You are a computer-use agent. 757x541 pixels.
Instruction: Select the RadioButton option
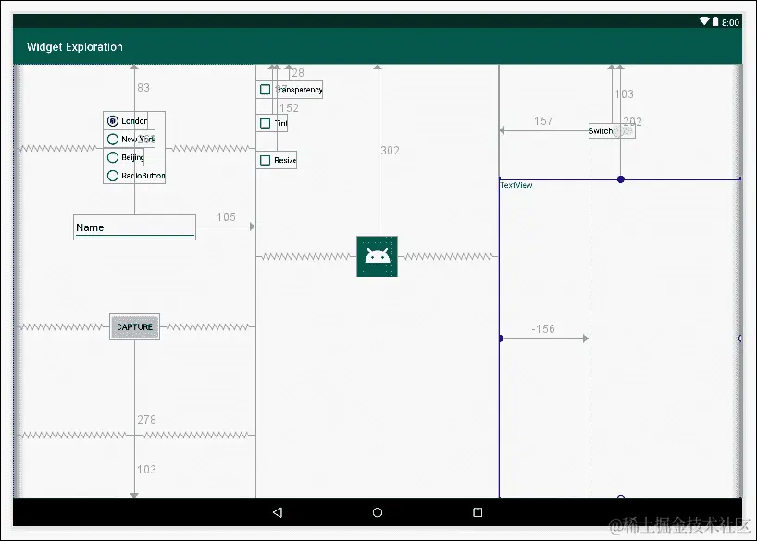(134, 175)
